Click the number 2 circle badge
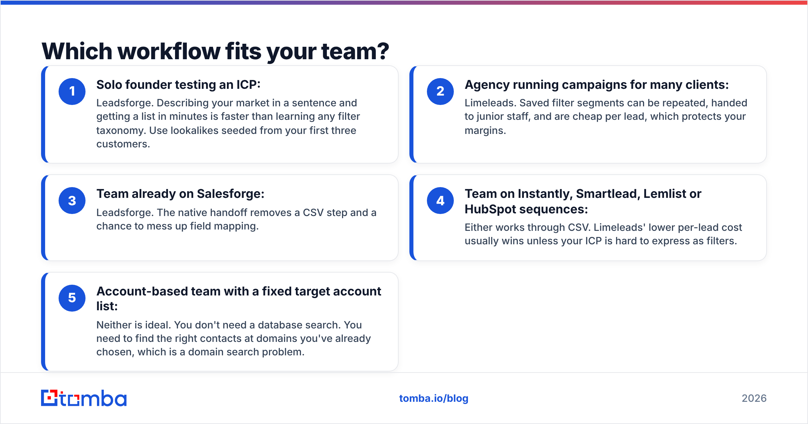 coord(440,92)
